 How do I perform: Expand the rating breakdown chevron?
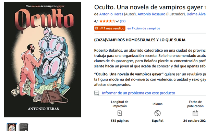click(117, 21)
